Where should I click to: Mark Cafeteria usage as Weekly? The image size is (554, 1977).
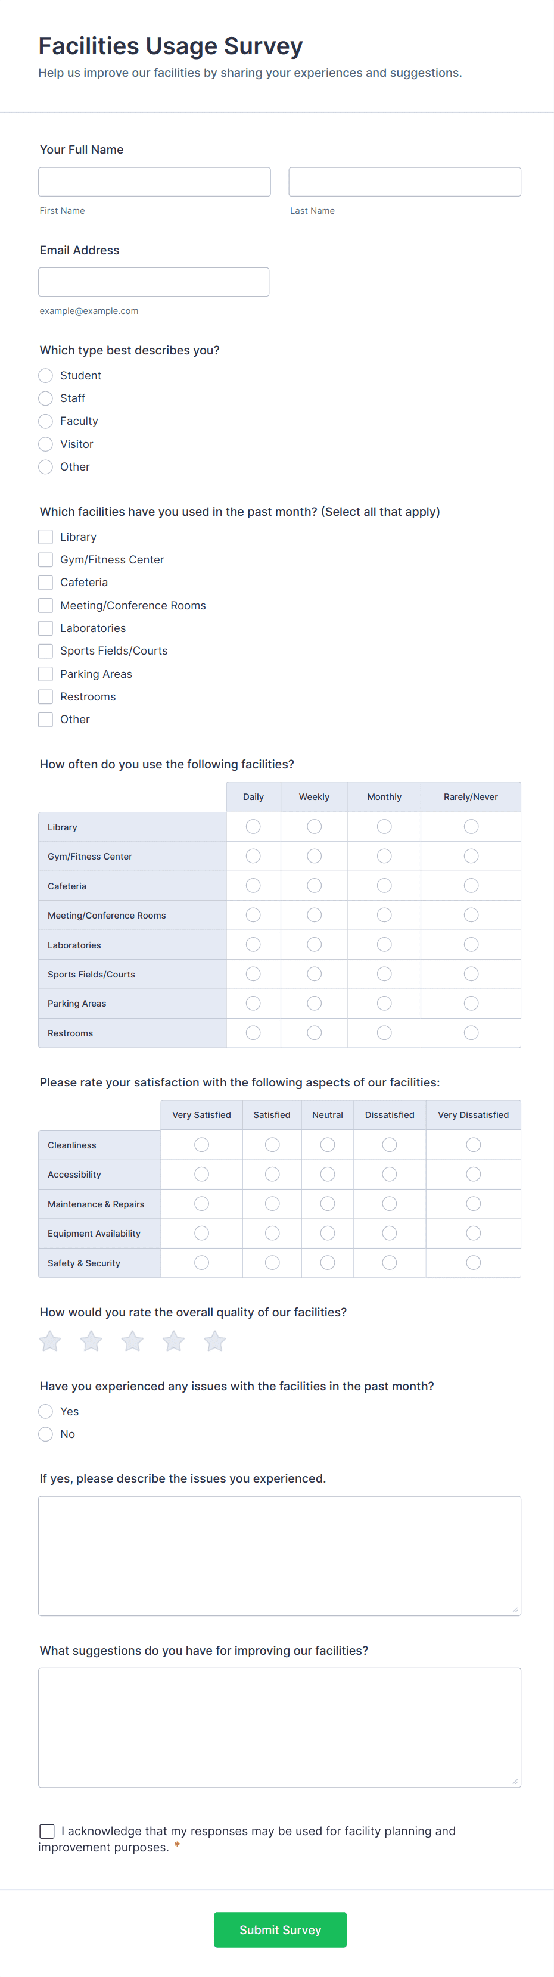314,886
